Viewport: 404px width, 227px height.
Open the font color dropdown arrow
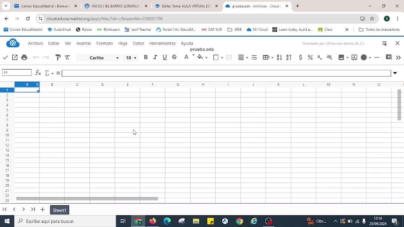tap(193, 55)
